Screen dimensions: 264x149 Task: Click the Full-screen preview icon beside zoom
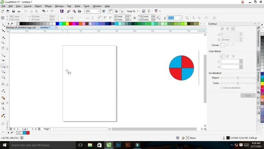[104, 11]
